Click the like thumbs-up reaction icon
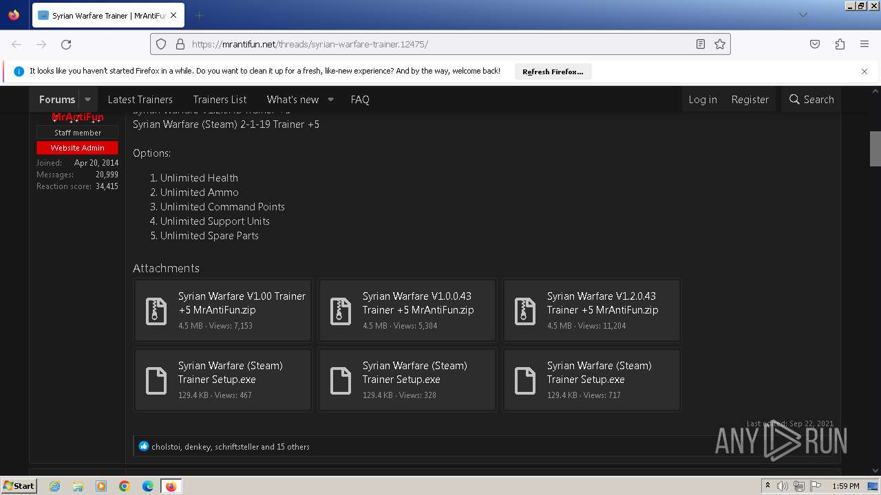 (x=144, y=446)
